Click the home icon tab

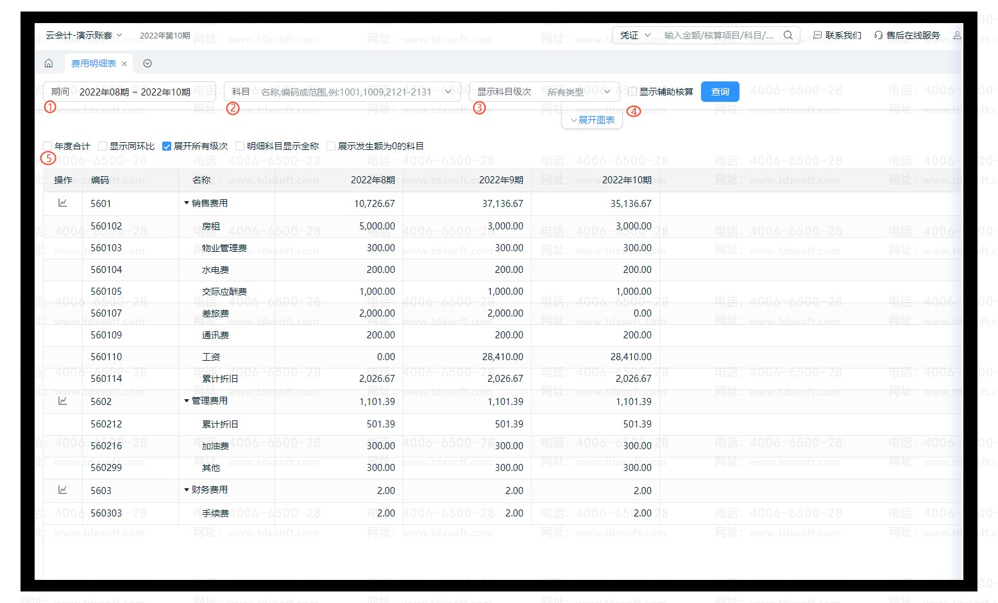[49, 63]
